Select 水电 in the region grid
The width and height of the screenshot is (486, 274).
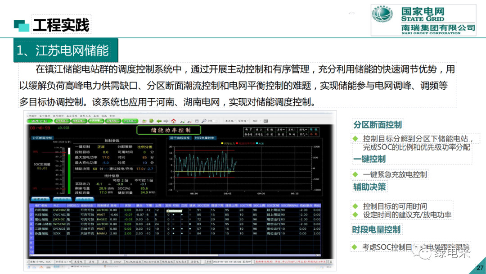[314, 134]
